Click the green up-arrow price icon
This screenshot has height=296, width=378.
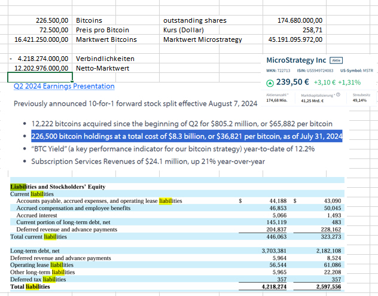tap(270, 83)
